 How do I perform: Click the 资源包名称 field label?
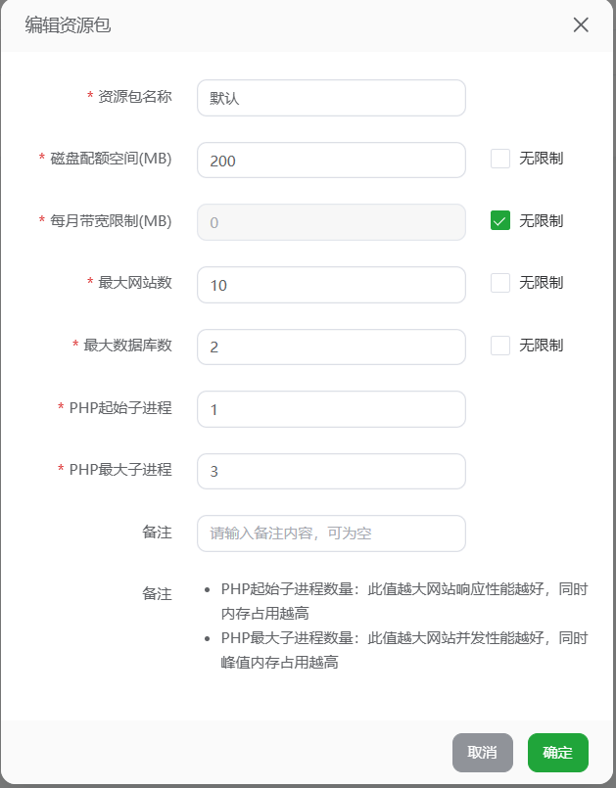135,97
